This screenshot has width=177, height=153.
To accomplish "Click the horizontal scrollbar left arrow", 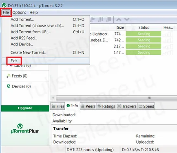I will click(53, 98).
